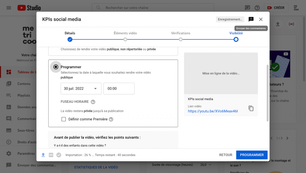The image size is (306, 173).
Task: Click the FUSEAU HORAIRE help icon
Action: 93,102
